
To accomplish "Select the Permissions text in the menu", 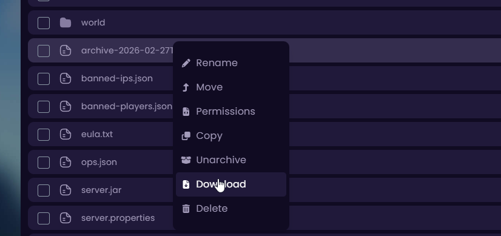I will (226, 112).
